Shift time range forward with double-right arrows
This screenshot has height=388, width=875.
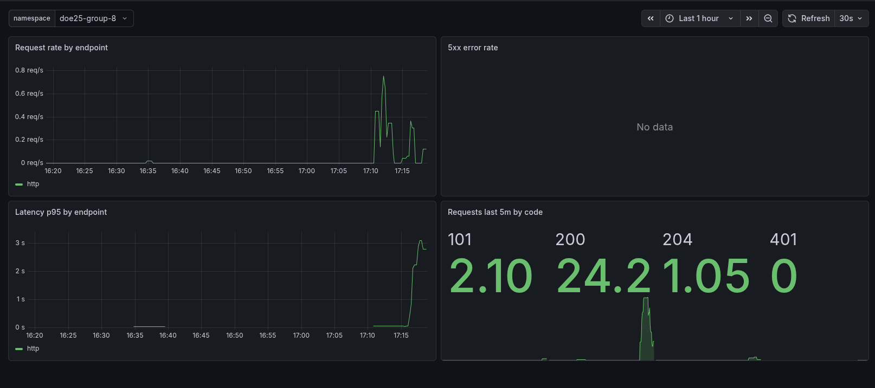coord(749,18)
